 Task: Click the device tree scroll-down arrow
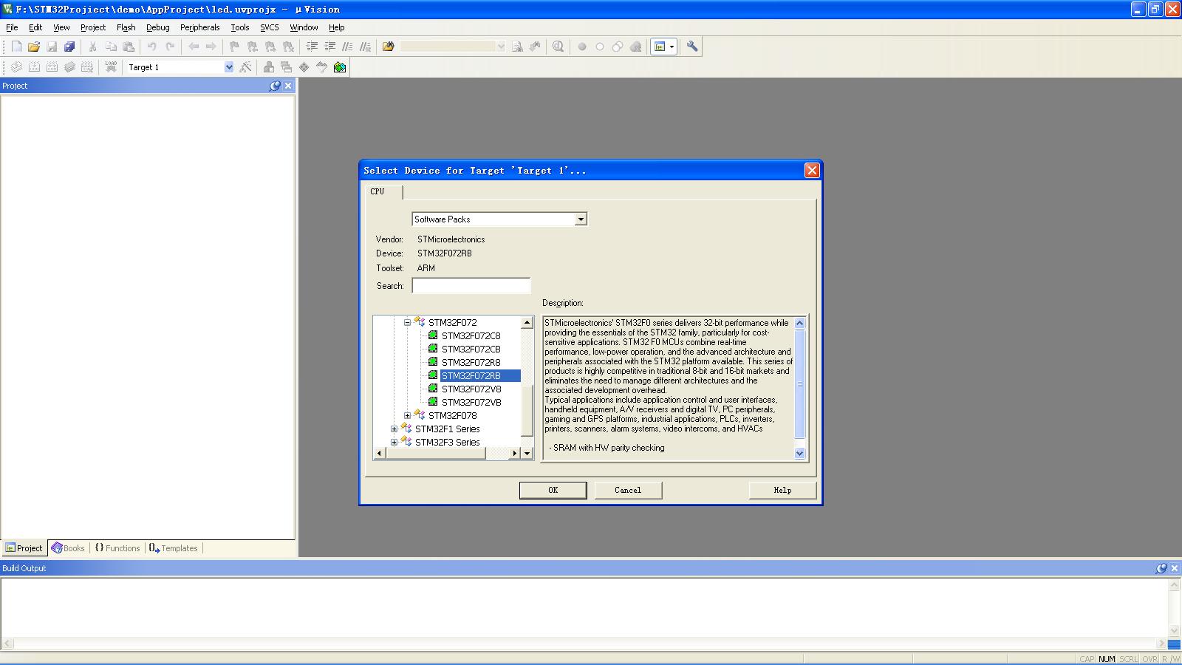click(x=527, y=454)
